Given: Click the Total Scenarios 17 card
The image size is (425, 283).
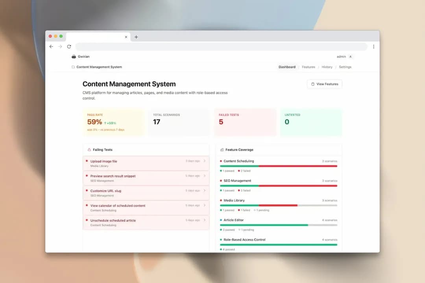Looking at the screenshot, I should pos(179,122).
